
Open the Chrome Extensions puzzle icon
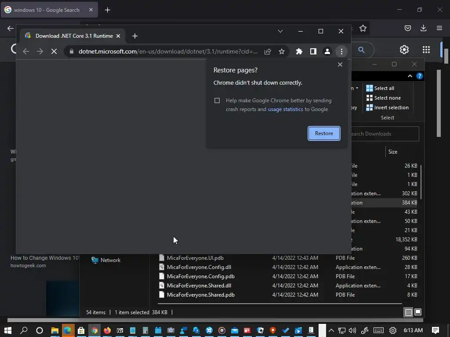[x=299, y=52]
